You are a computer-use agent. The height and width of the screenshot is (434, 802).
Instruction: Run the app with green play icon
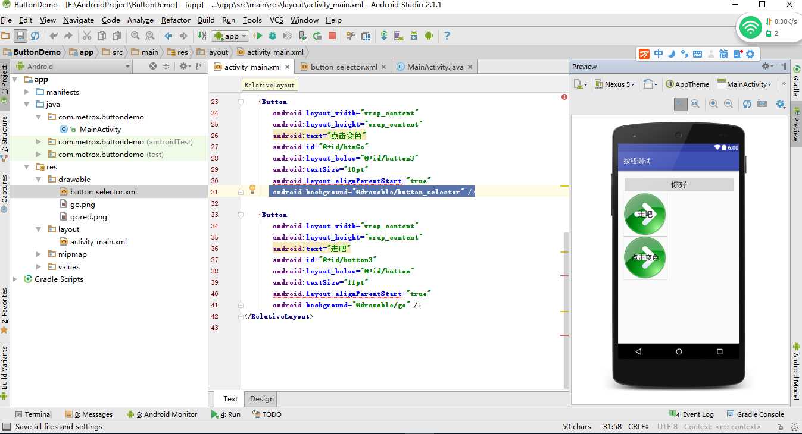click(x=258, y=36)
